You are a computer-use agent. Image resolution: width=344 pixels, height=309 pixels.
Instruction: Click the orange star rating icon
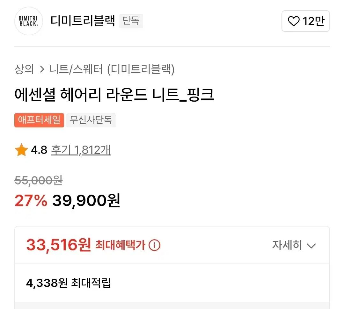pyautogui.click(x=21, y=150)
